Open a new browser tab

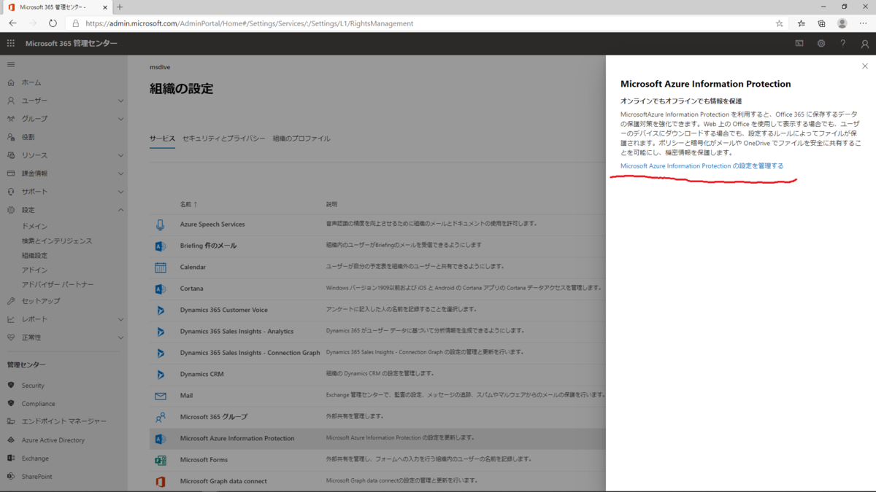click(120, 7)
